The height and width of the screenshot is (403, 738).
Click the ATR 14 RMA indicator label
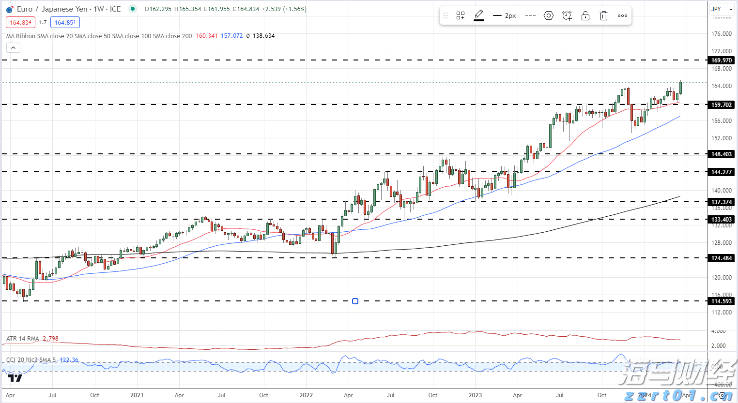tap(22, 339)
